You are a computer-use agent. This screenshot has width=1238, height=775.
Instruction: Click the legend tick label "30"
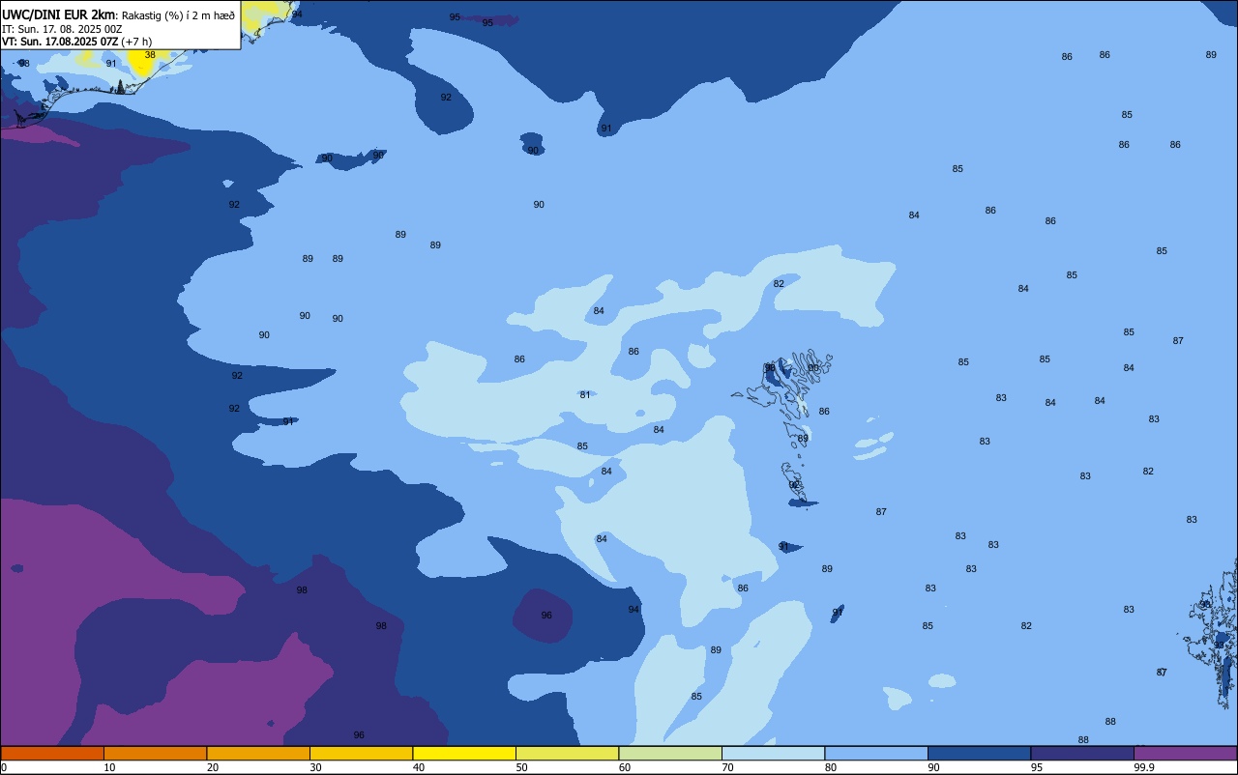click(x=316, y=767)
